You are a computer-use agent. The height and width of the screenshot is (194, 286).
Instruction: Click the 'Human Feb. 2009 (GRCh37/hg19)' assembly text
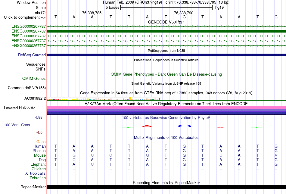(x=132, y=2)
